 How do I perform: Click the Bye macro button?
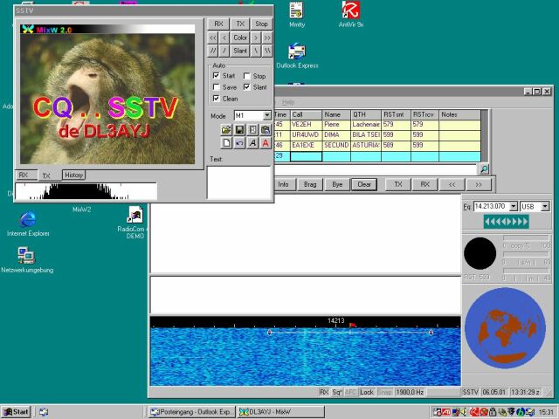click(x=337, y=184)
